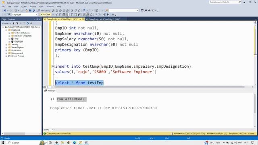Click the Completion time message line

point(103,108)
